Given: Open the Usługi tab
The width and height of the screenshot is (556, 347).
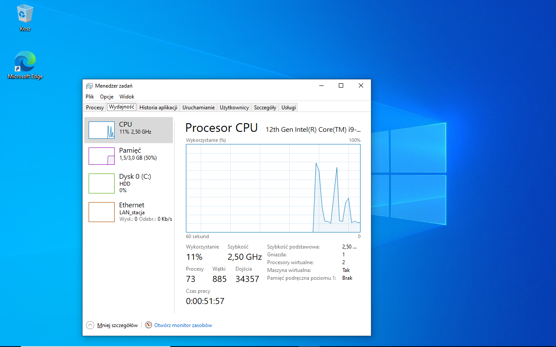Looking at the screenshot, I should tap(288, 108).
